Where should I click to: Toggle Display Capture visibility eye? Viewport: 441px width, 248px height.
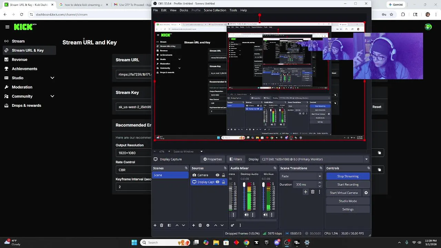(217, 182)
